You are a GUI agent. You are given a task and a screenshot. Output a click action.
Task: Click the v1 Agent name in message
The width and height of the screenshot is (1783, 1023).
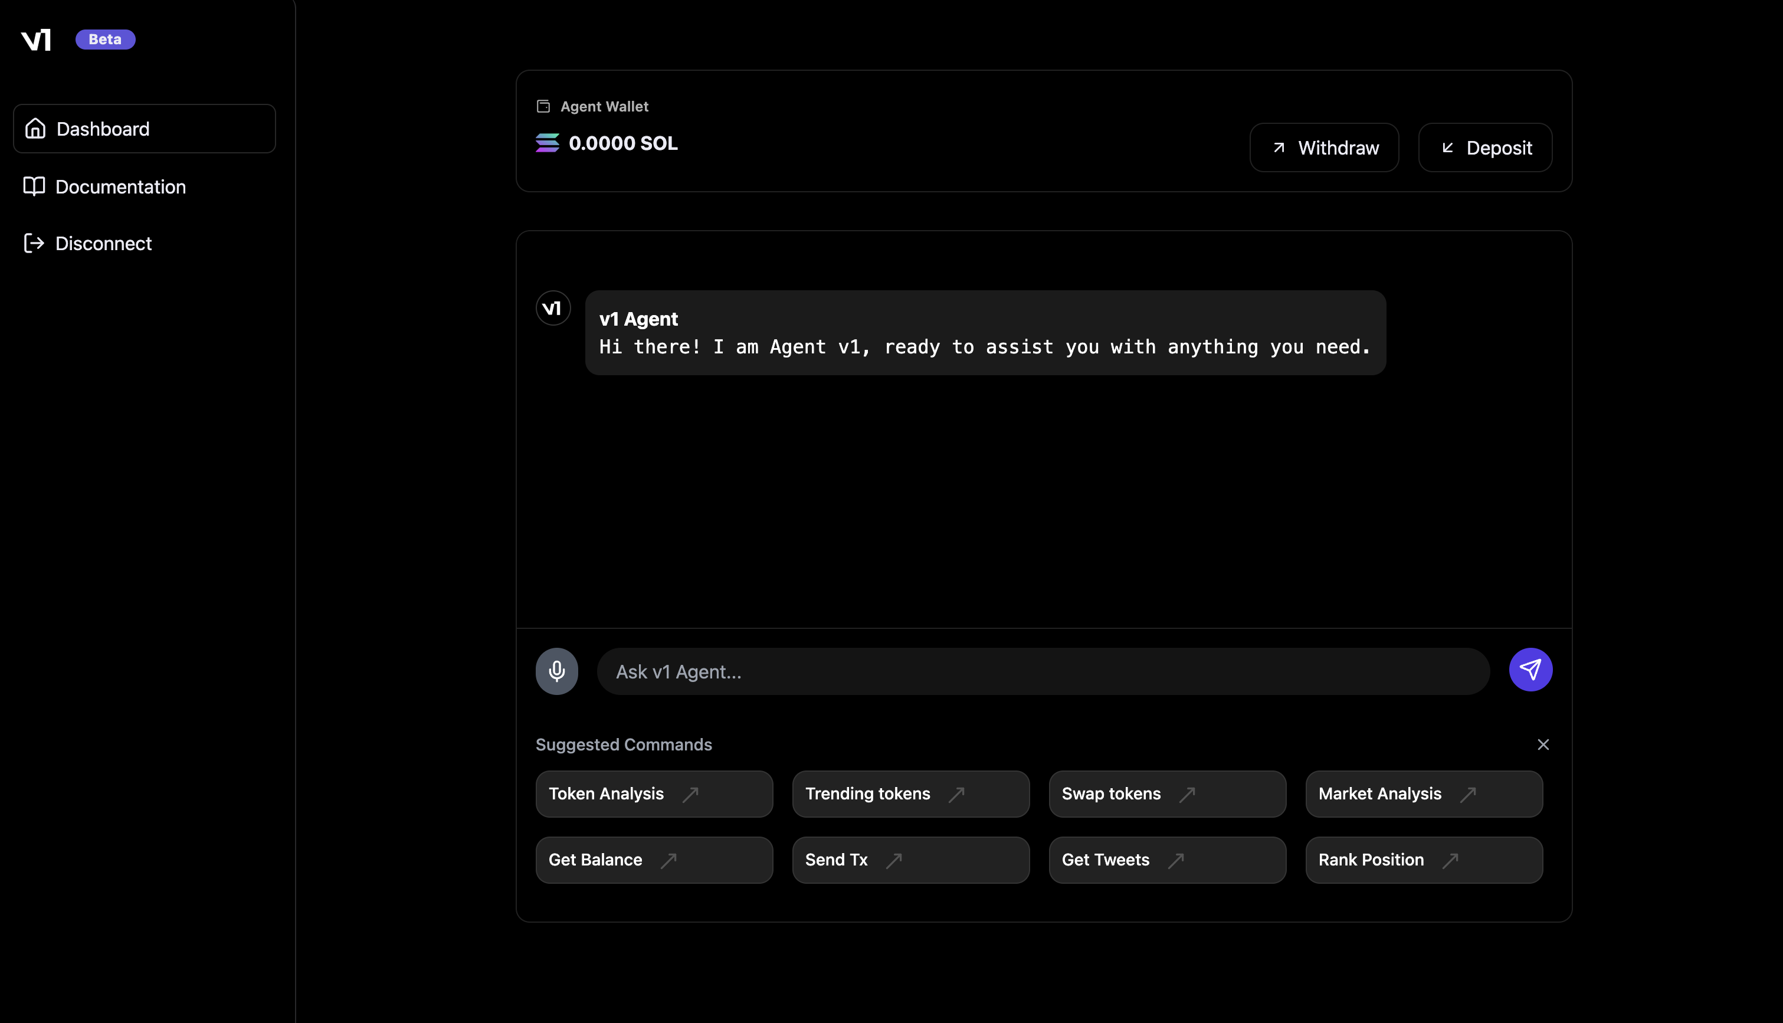click(x=638, y=319)
